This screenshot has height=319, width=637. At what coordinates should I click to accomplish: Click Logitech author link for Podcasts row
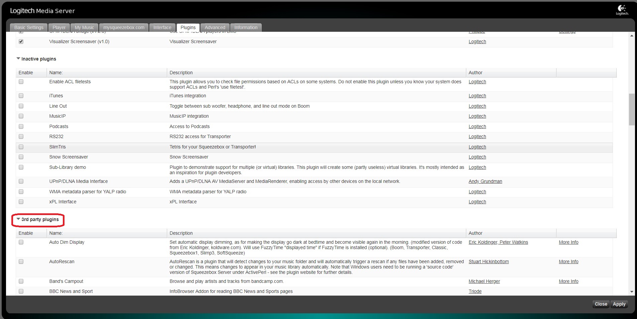[x=477, y=126]
